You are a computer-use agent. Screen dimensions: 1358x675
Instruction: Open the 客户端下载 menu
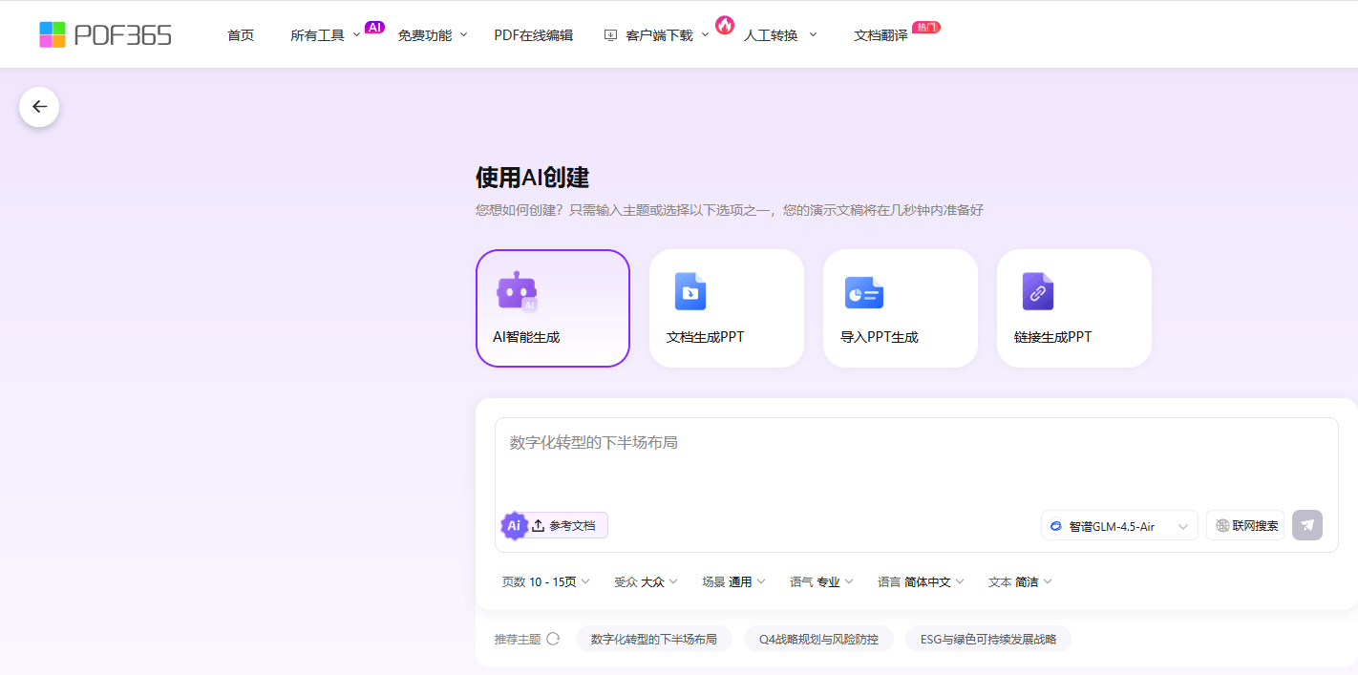pos(659,35)
